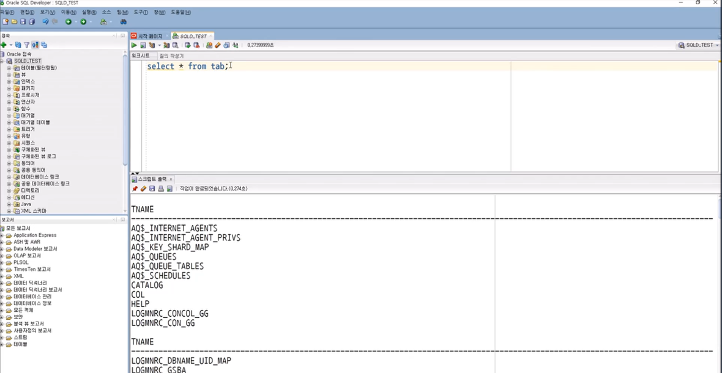
Task: Click the New file icon in main toolbar
Action: (x=6, y=21)
